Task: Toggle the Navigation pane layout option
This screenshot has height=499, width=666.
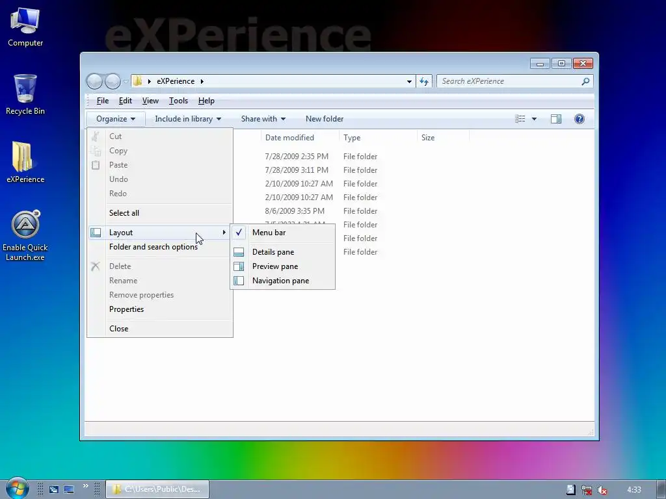Action: point(282,281)
